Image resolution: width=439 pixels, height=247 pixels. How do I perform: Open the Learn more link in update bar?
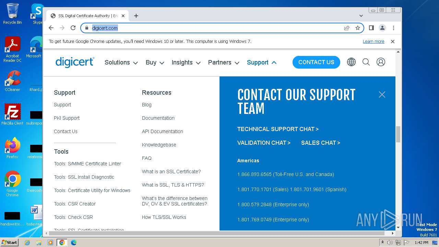coord(373,42)
